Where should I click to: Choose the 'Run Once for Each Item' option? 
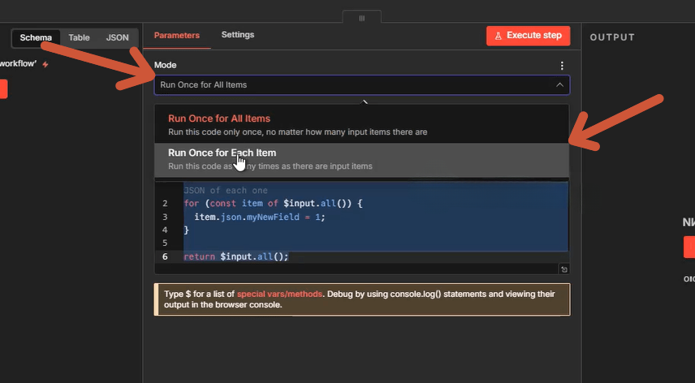(361, 159)
